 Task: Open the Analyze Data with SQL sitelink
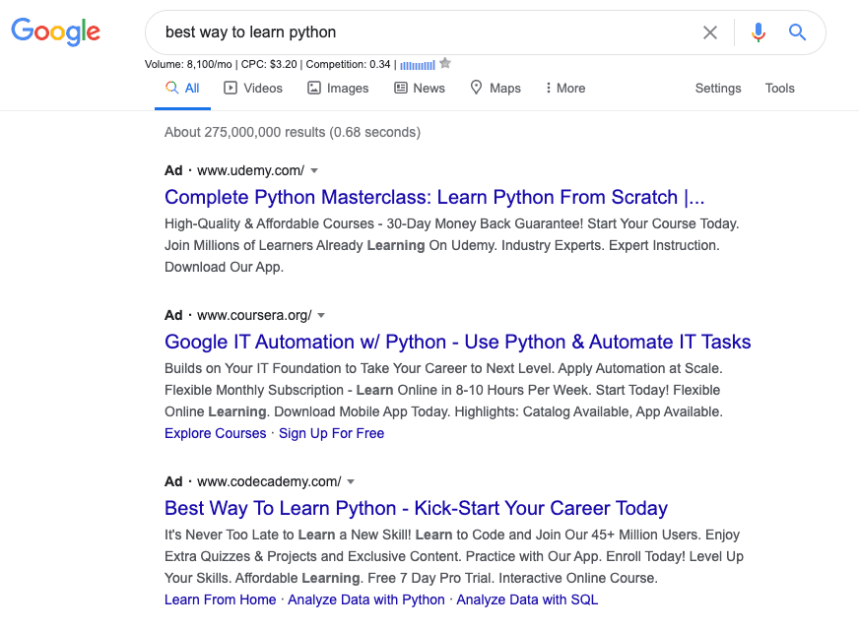pyautogui.click(x=527, y=599)
